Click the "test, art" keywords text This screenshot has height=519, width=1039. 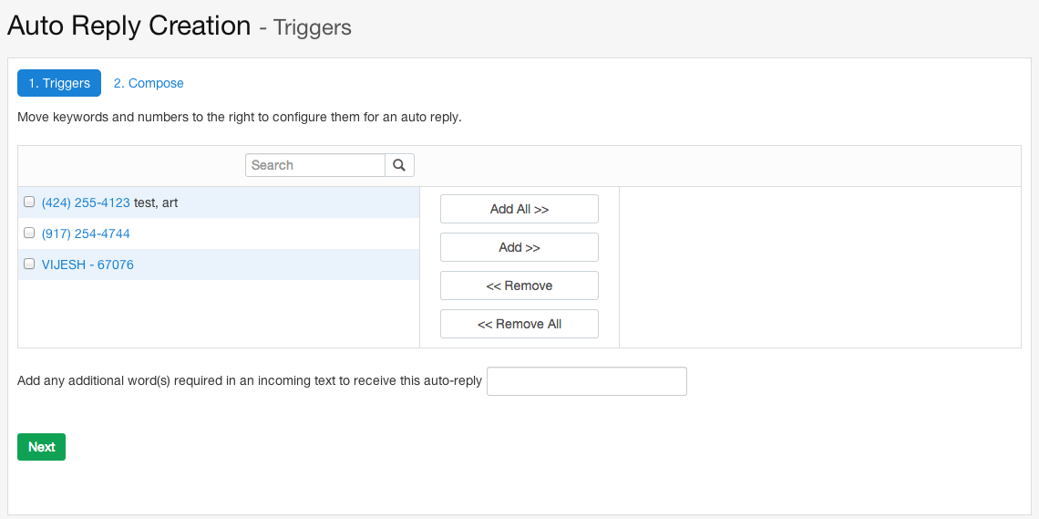tap(156, 202)
